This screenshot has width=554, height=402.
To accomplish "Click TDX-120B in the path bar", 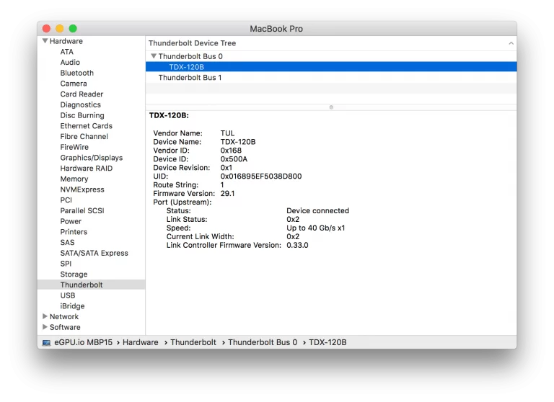I will click(x=327, y=342).
